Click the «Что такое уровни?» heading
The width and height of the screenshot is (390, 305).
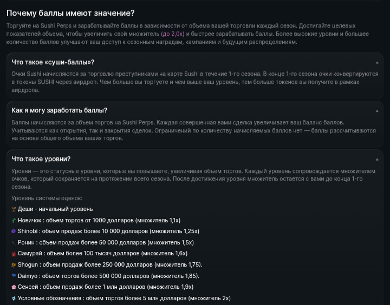41,159
